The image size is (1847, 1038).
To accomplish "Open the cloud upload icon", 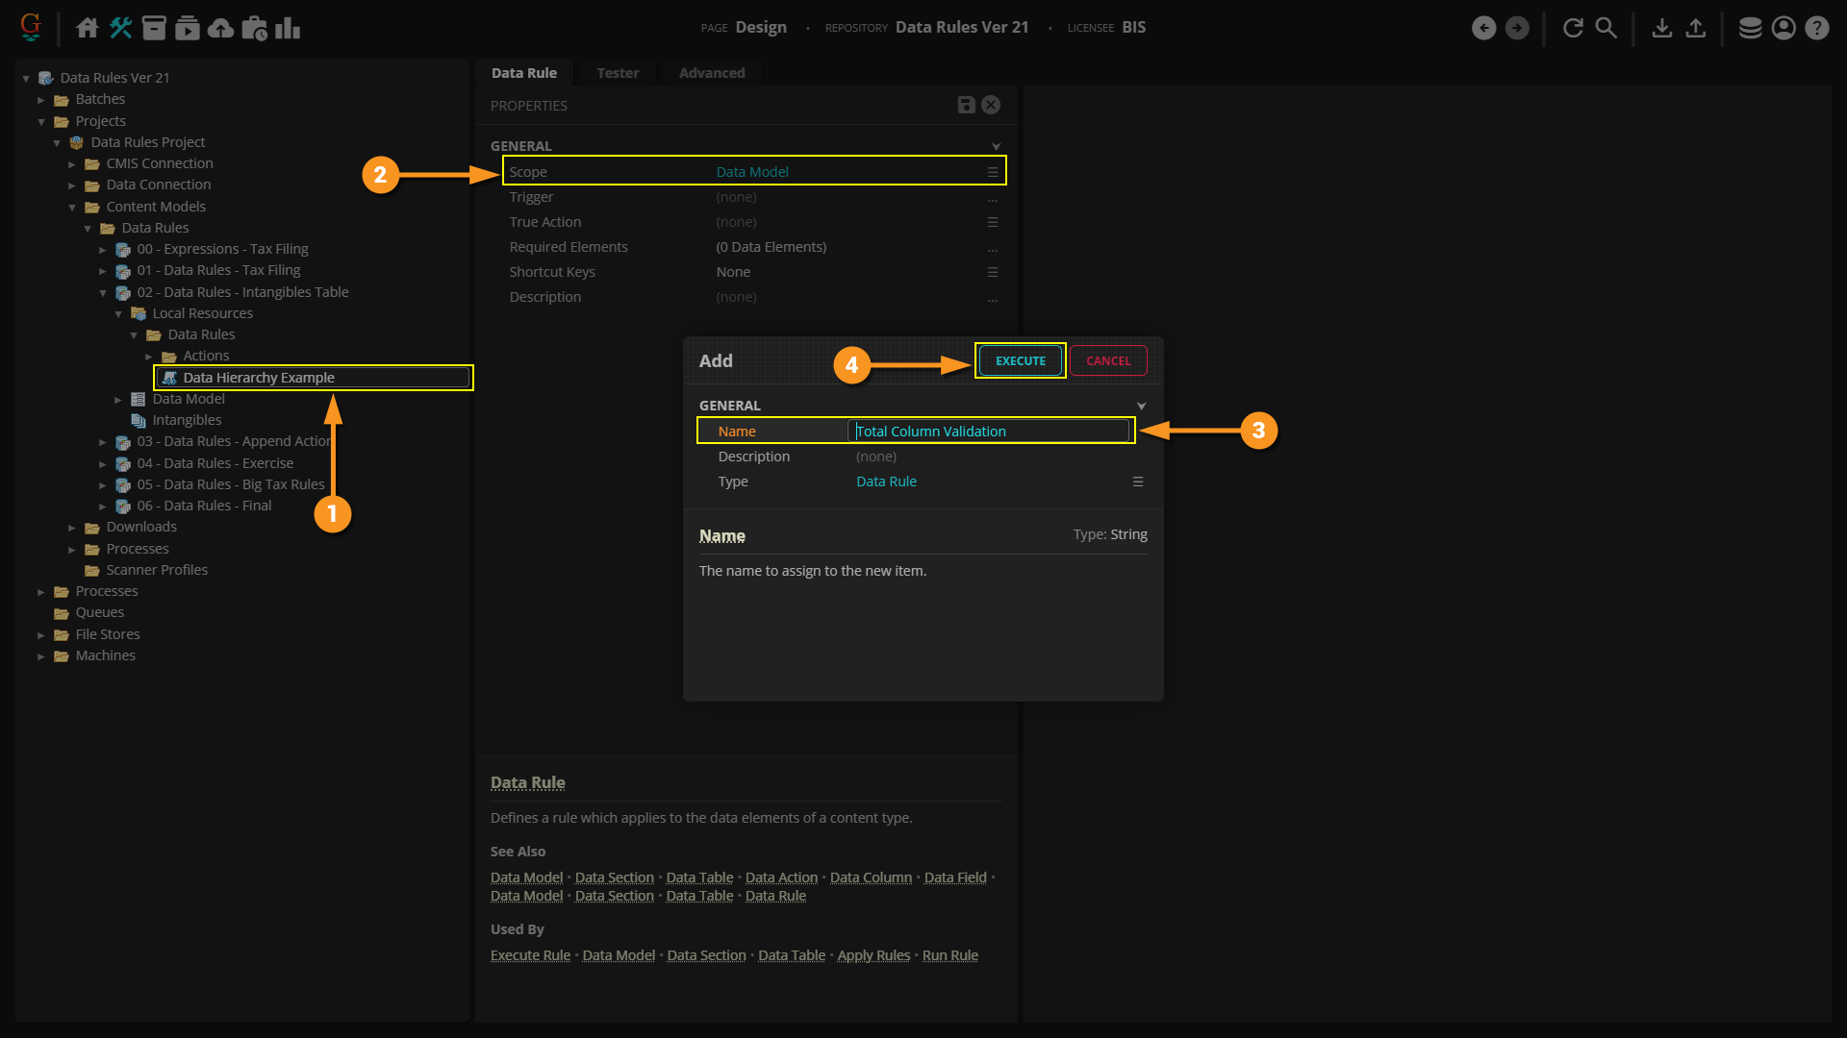I will [220, 28].
